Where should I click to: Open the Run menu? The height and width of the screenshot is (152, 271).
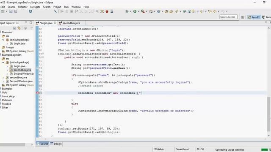coord(66,7)
